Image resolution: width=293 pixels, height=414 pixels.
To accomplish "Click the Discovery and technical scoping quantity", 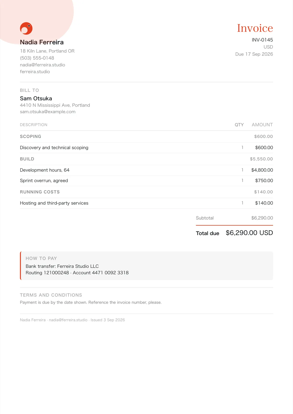I will coord(243,148).
